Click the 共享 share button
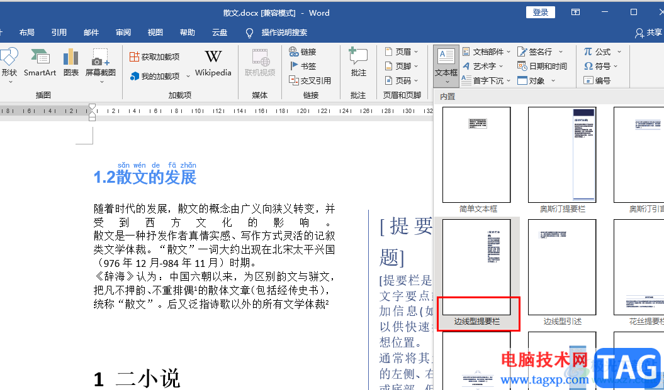 coord(648,33)
